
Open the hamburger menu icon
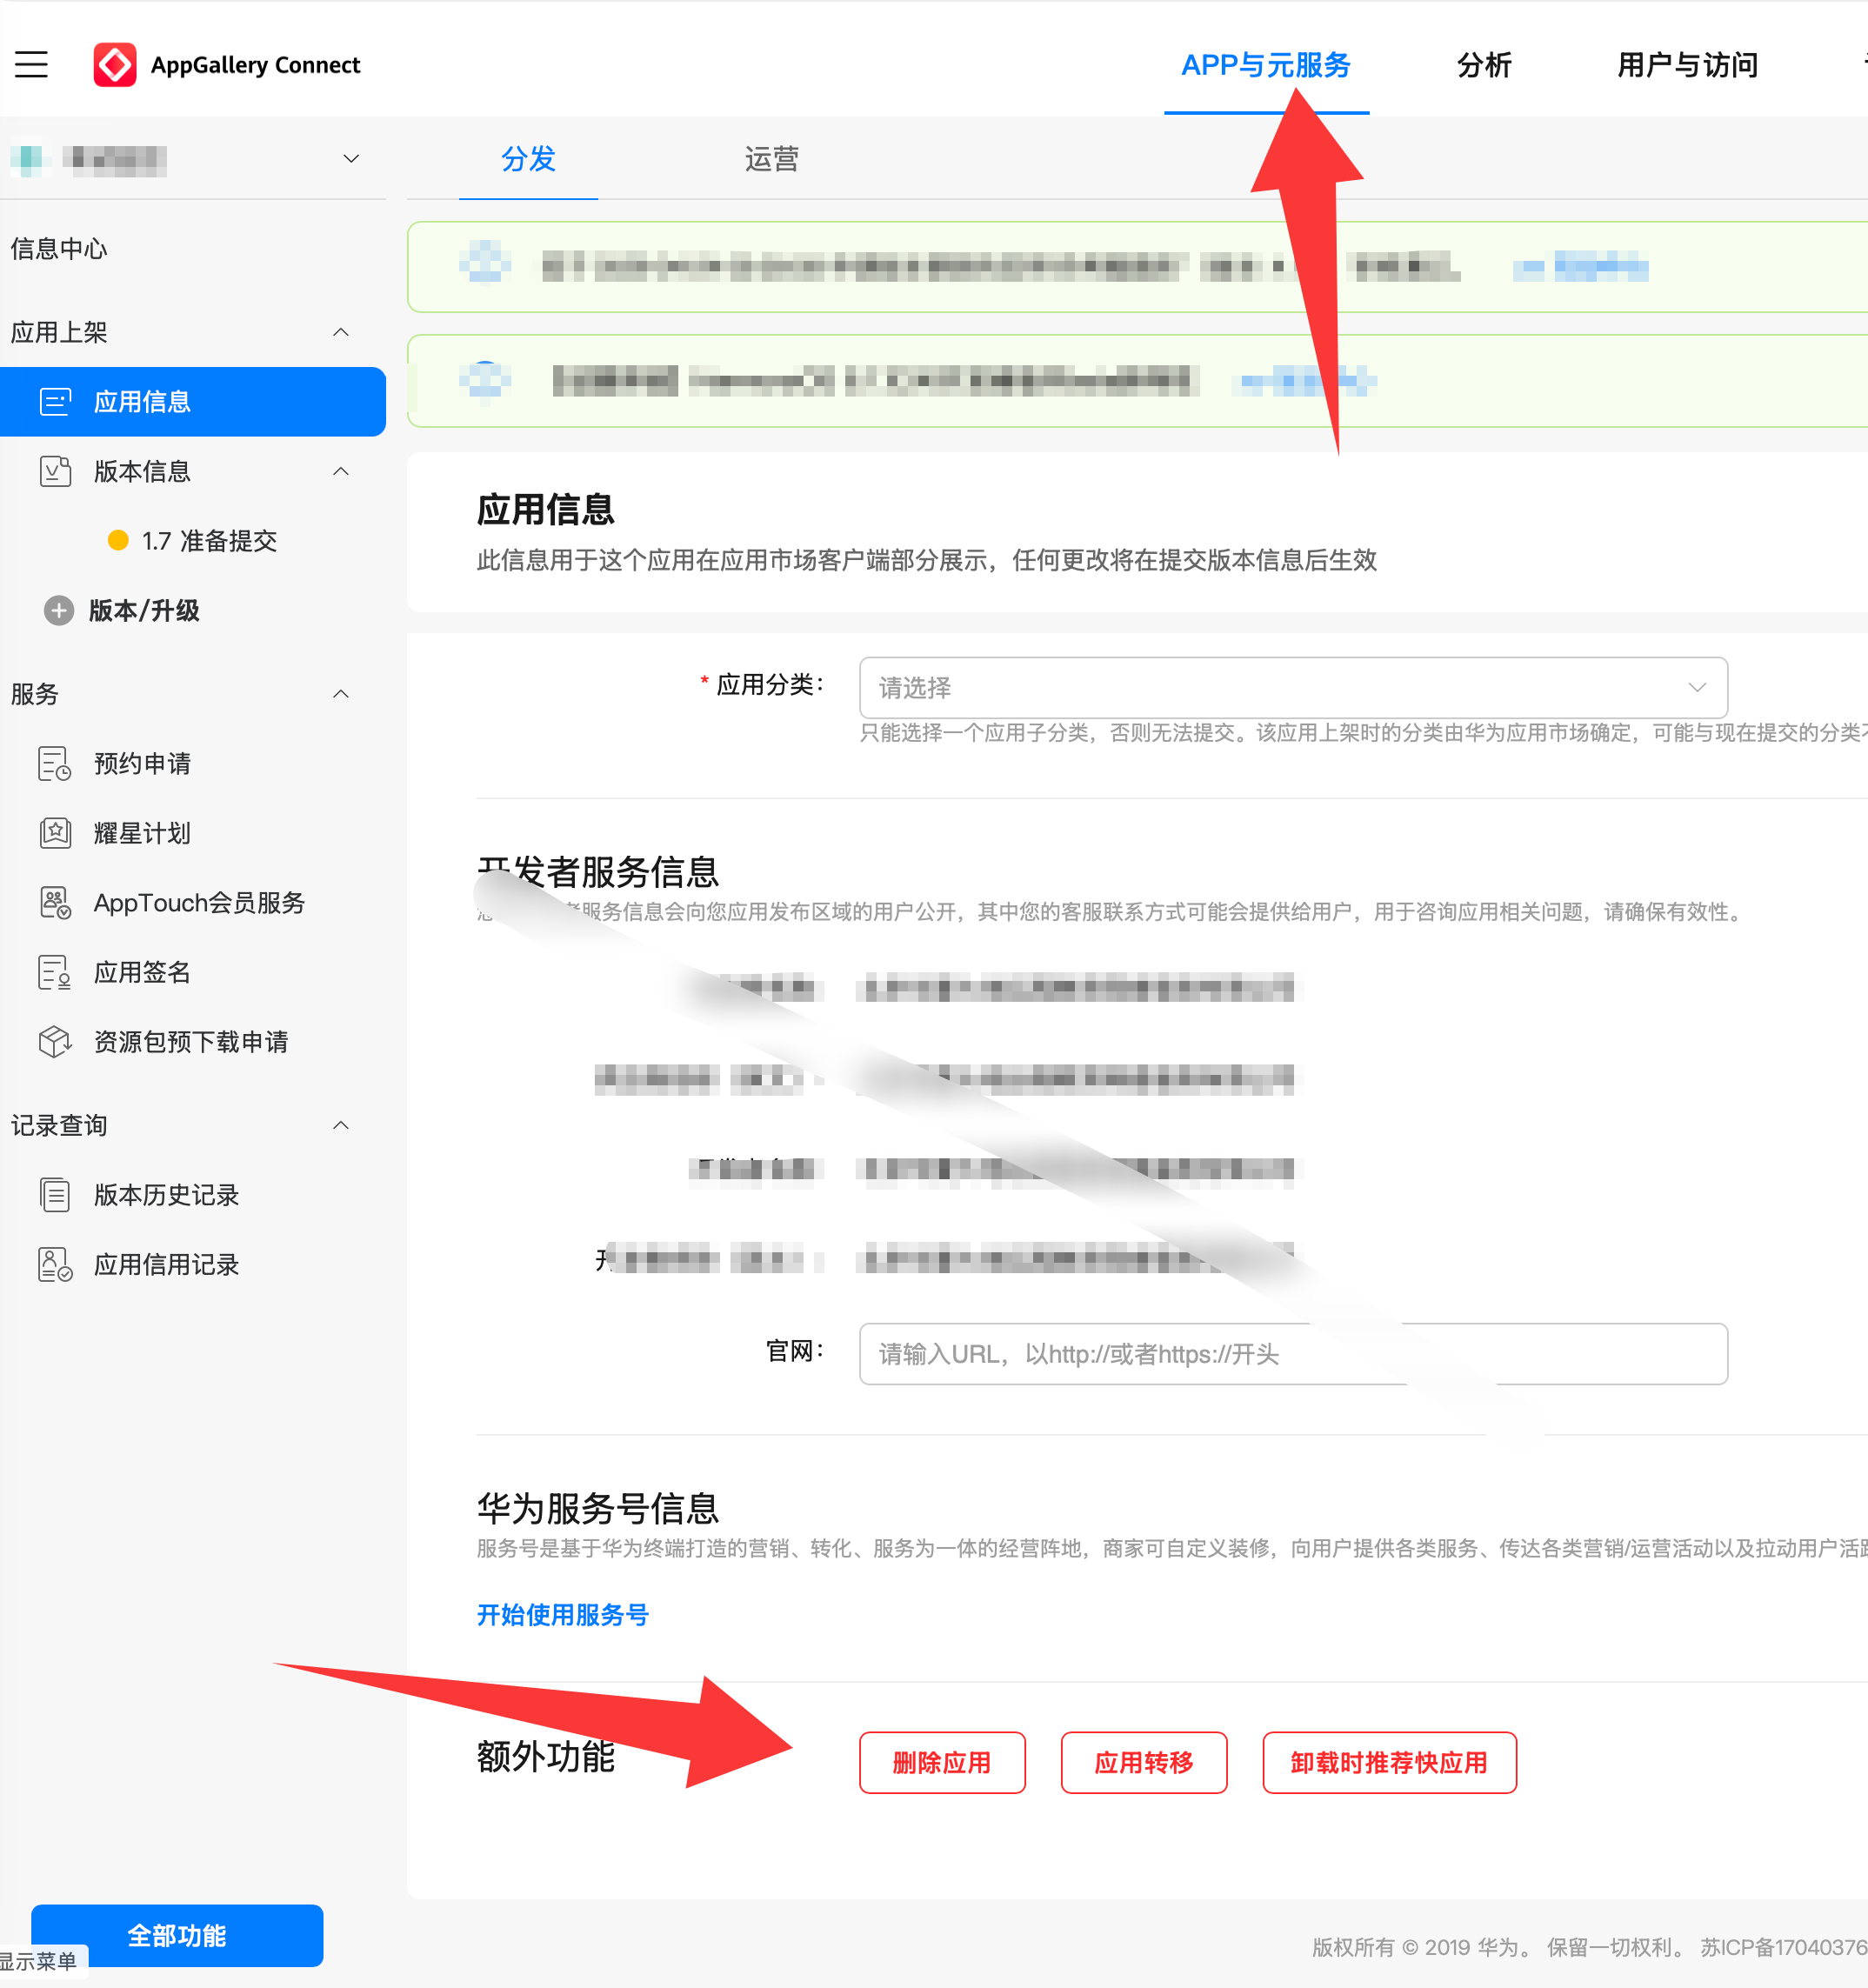31,65
